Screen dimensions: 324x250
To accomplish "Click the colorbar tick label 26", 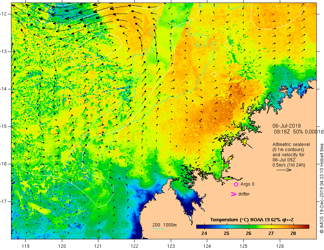I will point(249,233).
